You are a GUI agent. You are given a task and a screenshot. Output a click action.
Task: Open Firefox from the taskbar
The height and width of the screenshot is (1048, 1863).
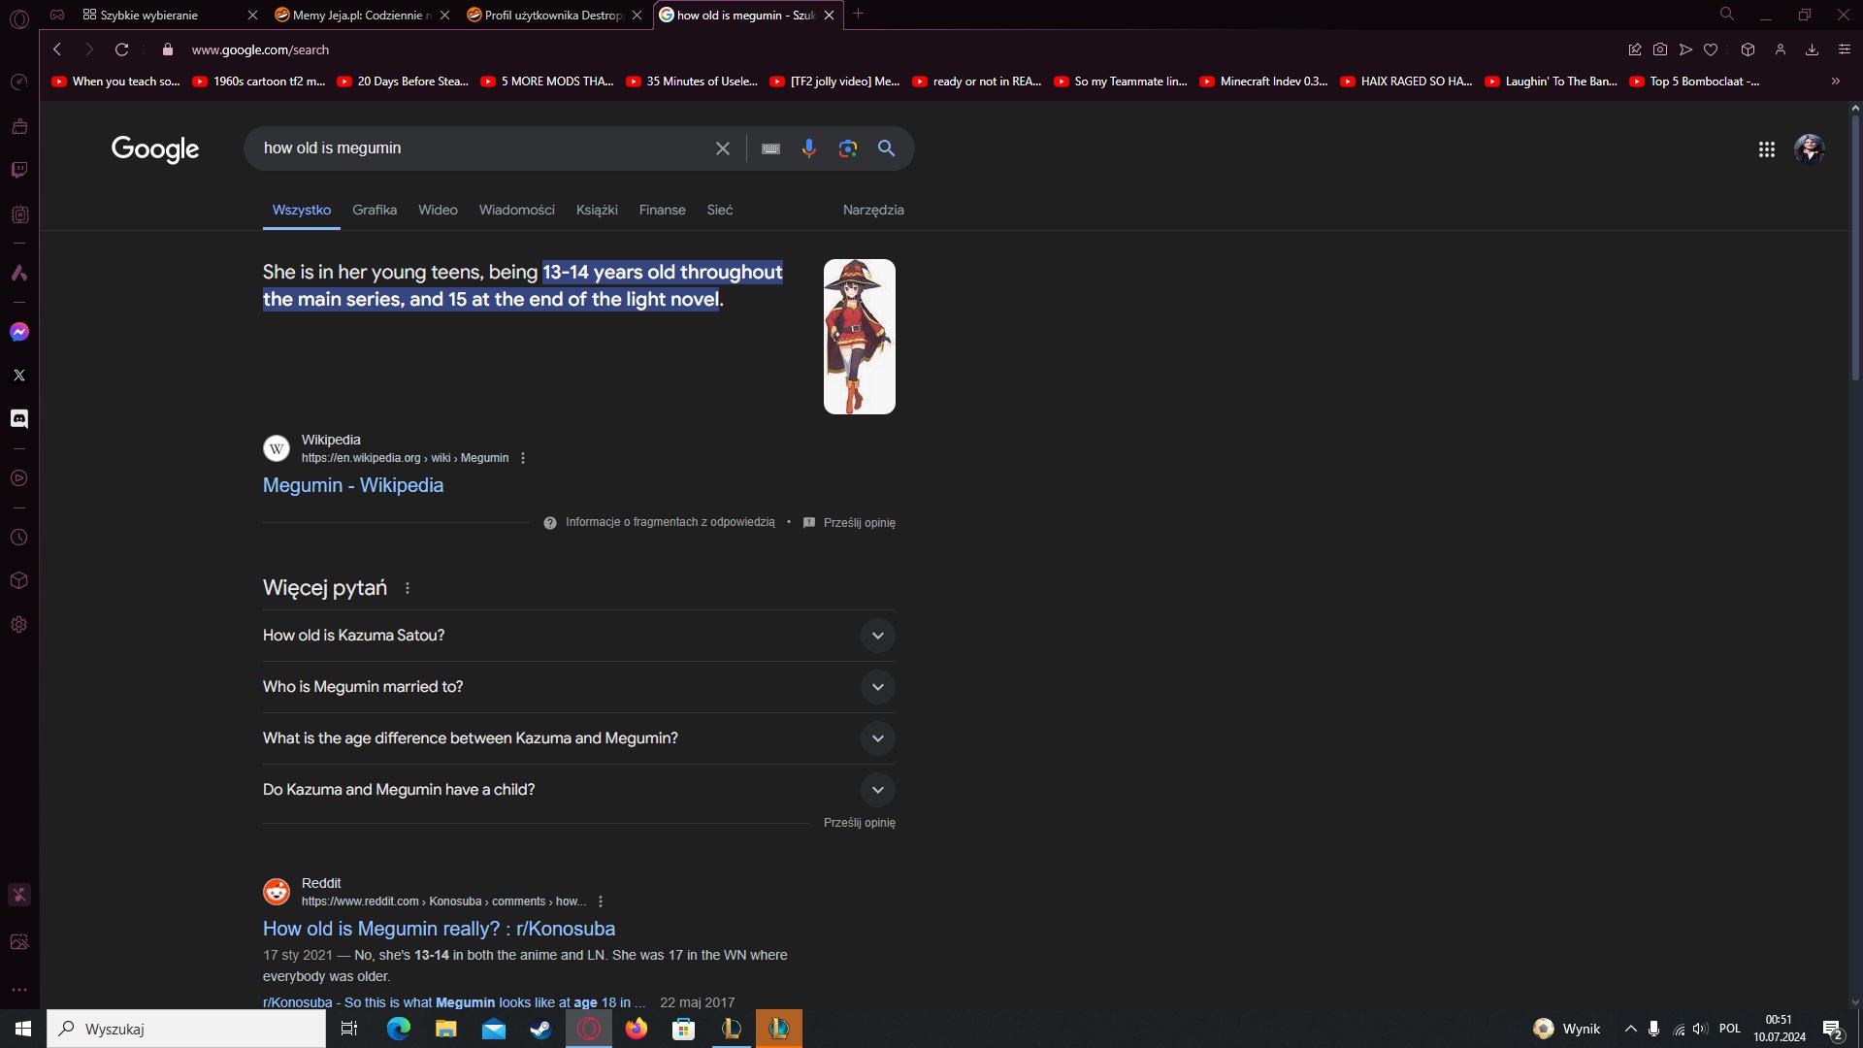(637, 1029)
